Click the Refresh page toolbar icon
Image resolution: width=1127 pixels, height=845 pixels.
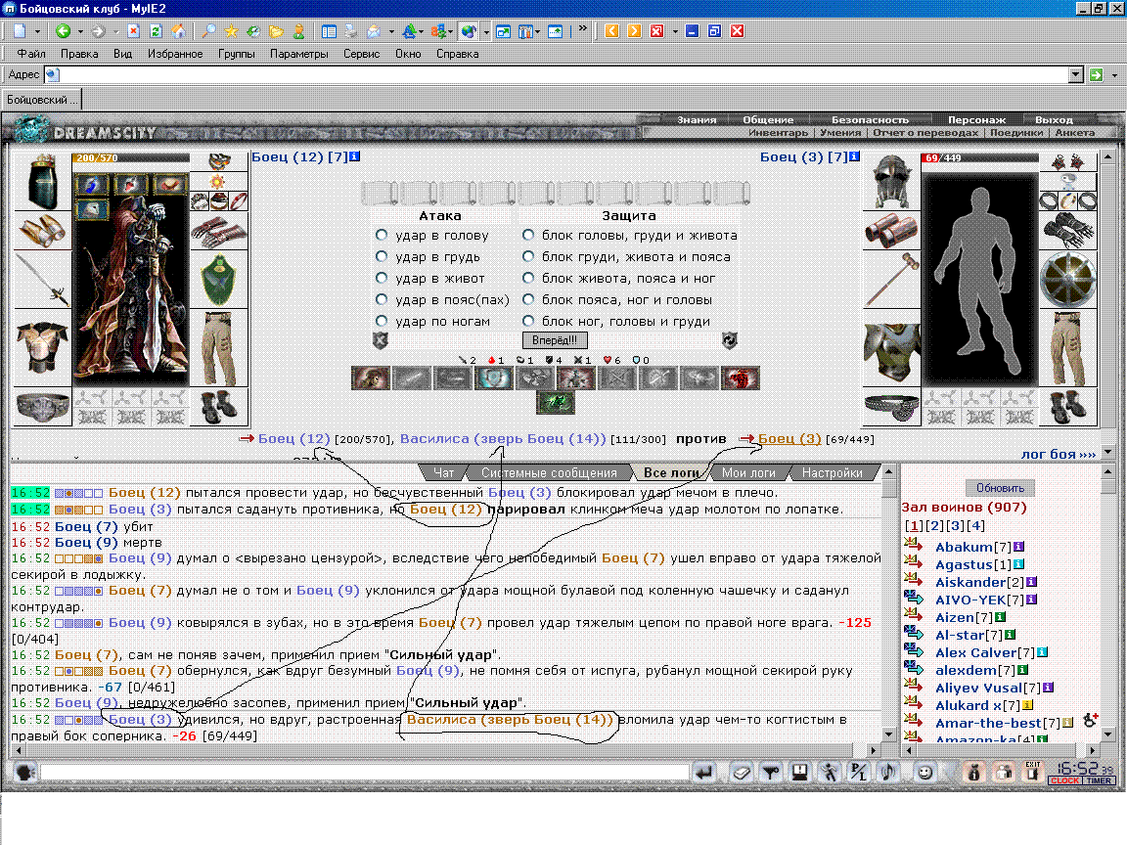click(x=156, y=31)
